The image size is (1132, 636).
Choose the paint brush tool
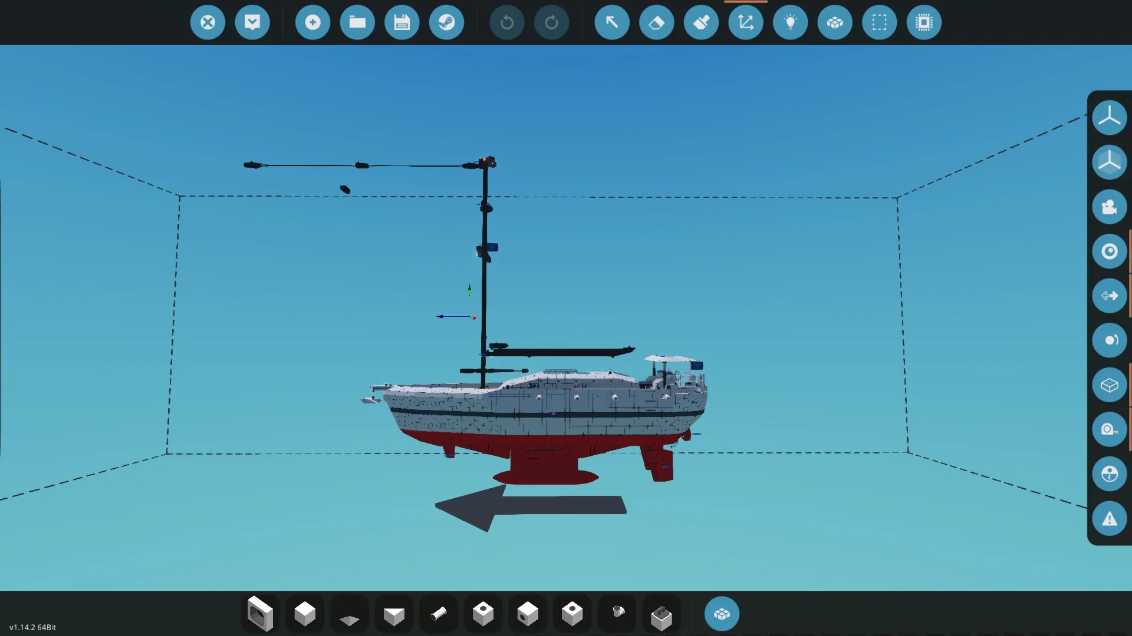point(701,22)
